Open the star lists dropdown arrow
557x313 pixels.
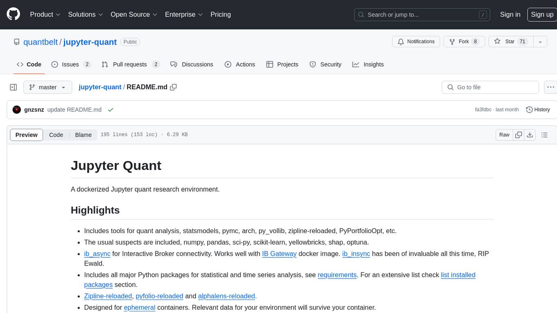[x=540, y=42]
